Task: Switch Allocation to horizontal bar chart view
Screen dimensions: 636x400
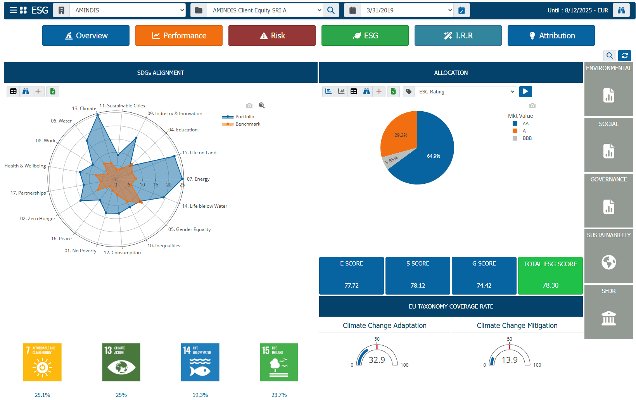Action: point(328,91)
